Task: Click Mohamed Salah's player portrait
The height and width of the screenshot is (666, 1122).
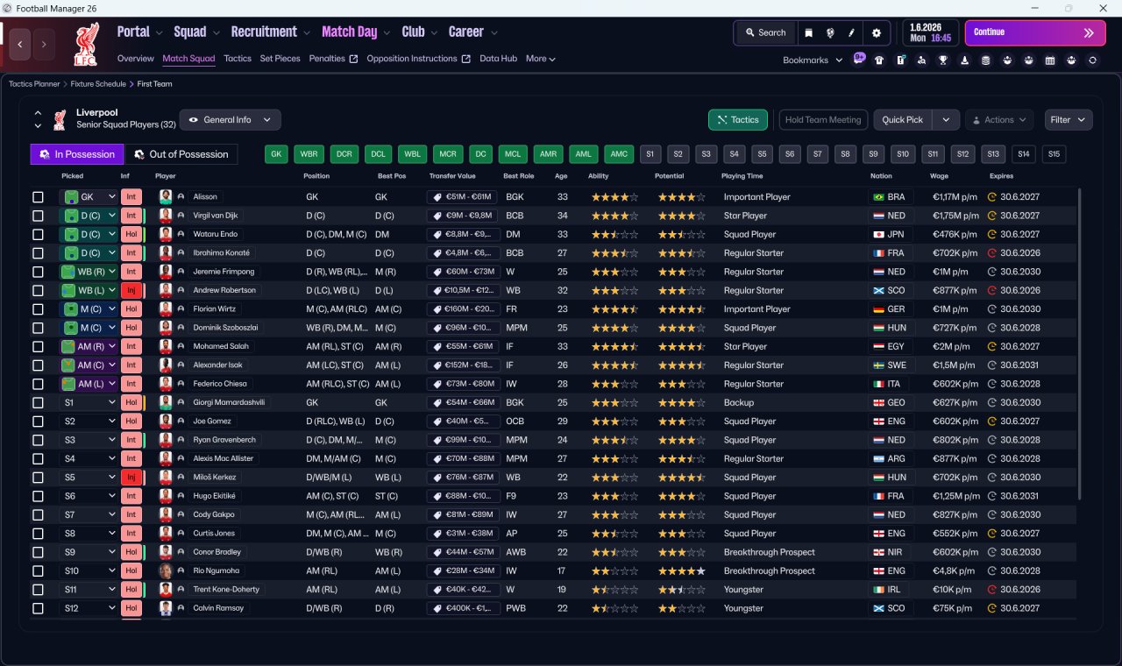Action: pyautogui.click(x=166, y=346)
